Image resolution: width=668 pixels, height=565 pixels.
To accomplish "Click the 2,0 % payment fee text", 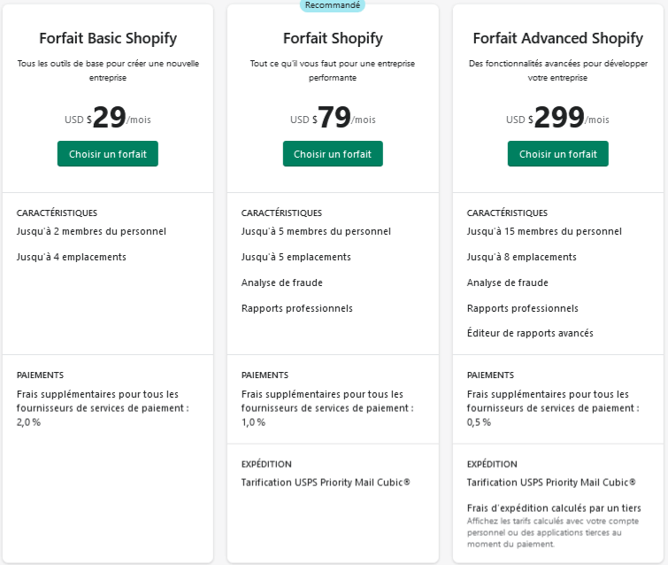I will 29,422.
